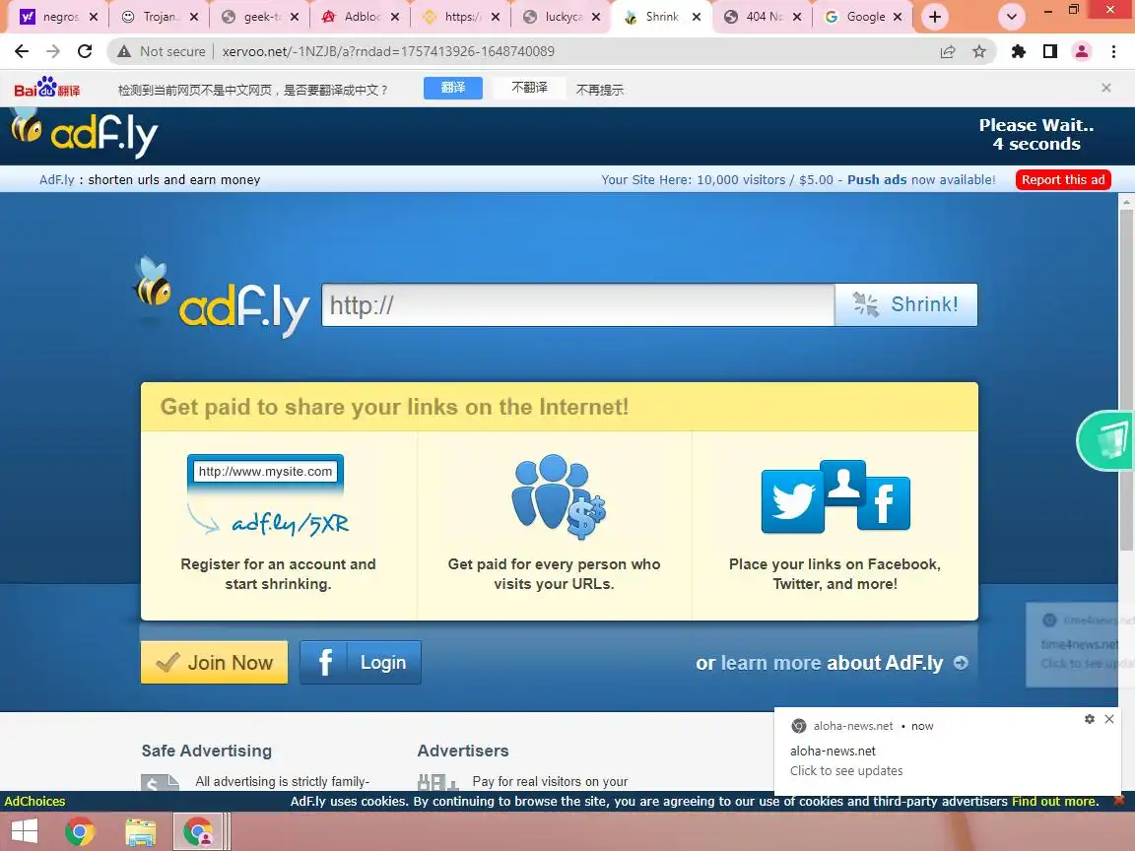Screen dimensions: 1135x851
Task: Open the Chrome three-dot menu
Action: [x=1113, y=51]
